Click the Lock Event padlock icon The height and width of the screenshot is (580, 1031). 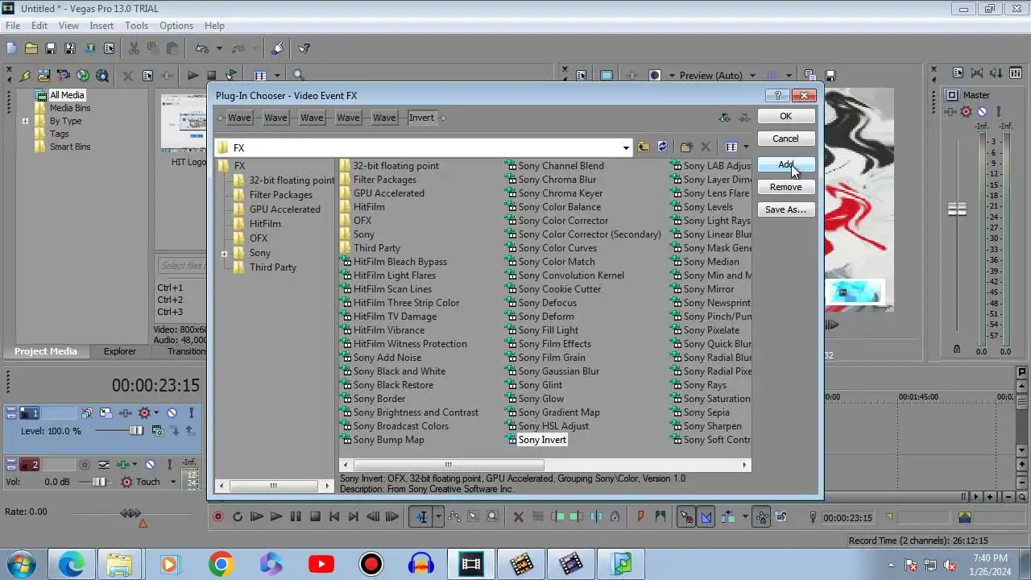[x=615, y=516]
